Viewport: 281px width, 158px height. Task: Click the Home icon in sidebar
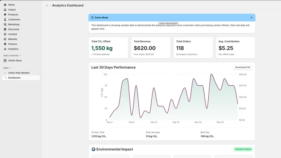coord(5,5)
